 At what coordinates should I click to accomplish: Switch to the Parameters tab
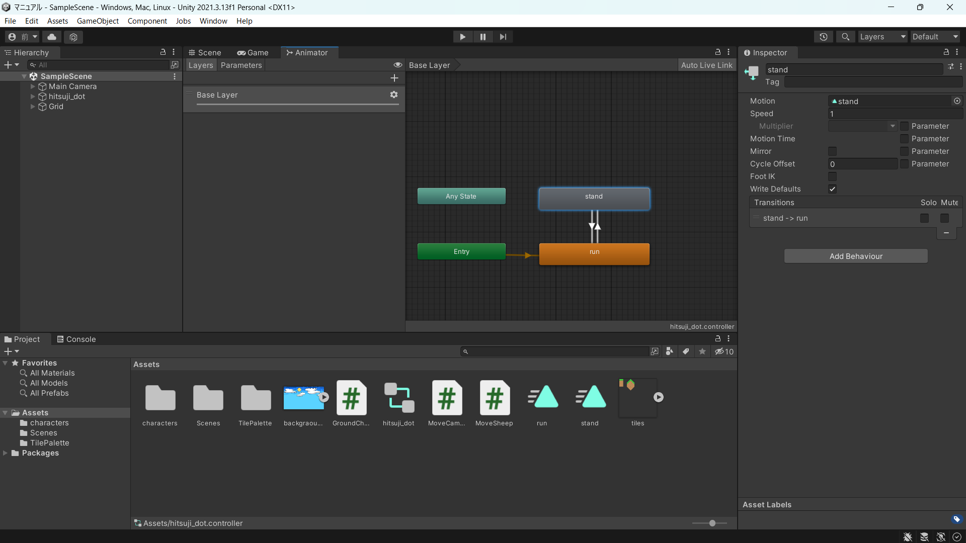[x=241, y=65]
